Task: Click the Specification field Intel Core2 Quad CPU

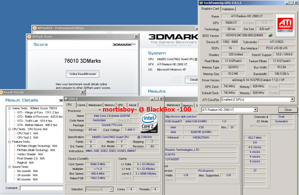Action: pos(122,137)
